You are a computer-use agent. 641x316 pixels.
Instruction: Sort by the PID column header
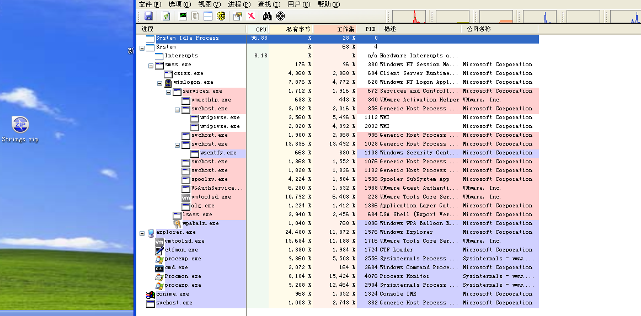[368, 29]
